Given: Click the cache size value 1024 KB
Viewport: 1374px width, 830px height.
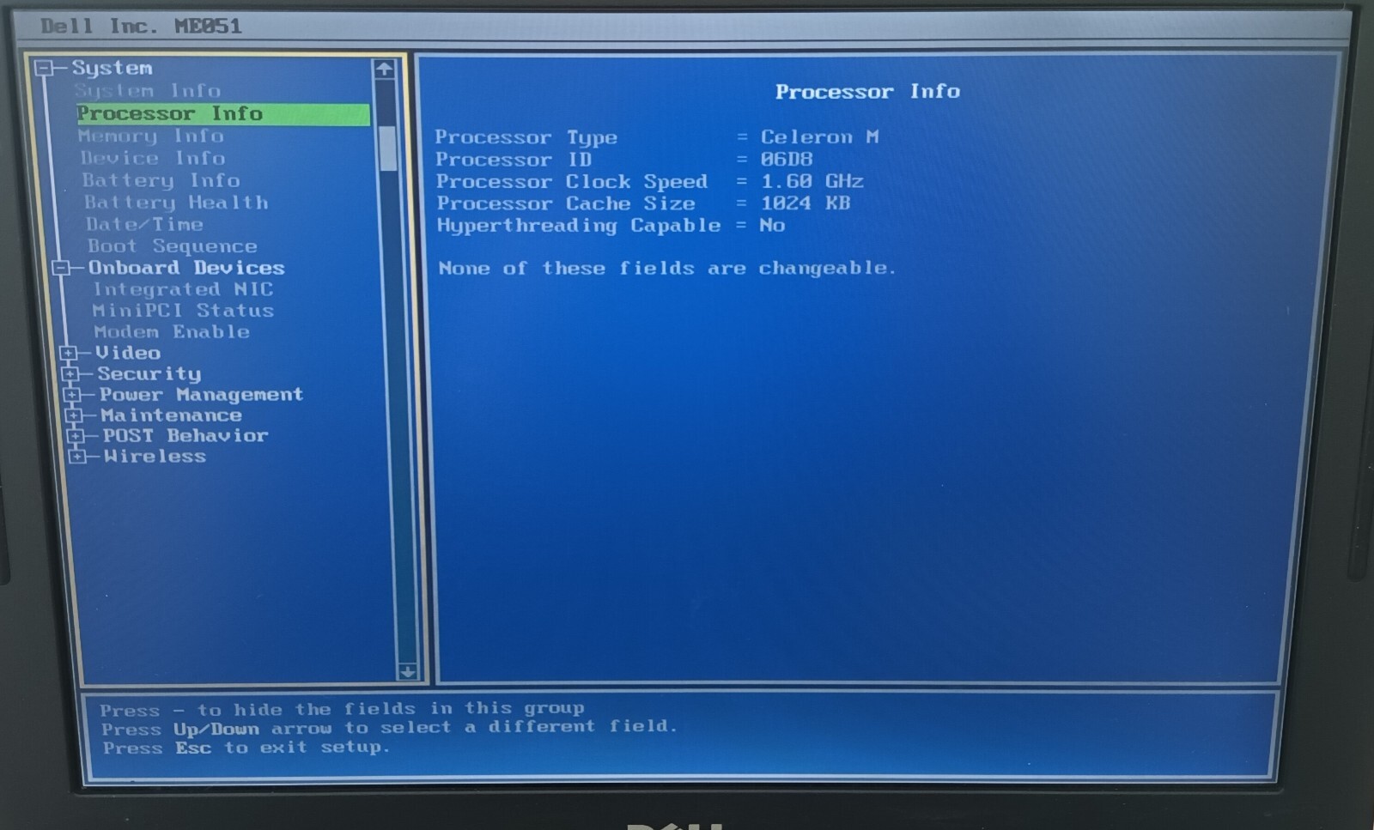Looking at the screenshot, I should [x=806, y=203].
